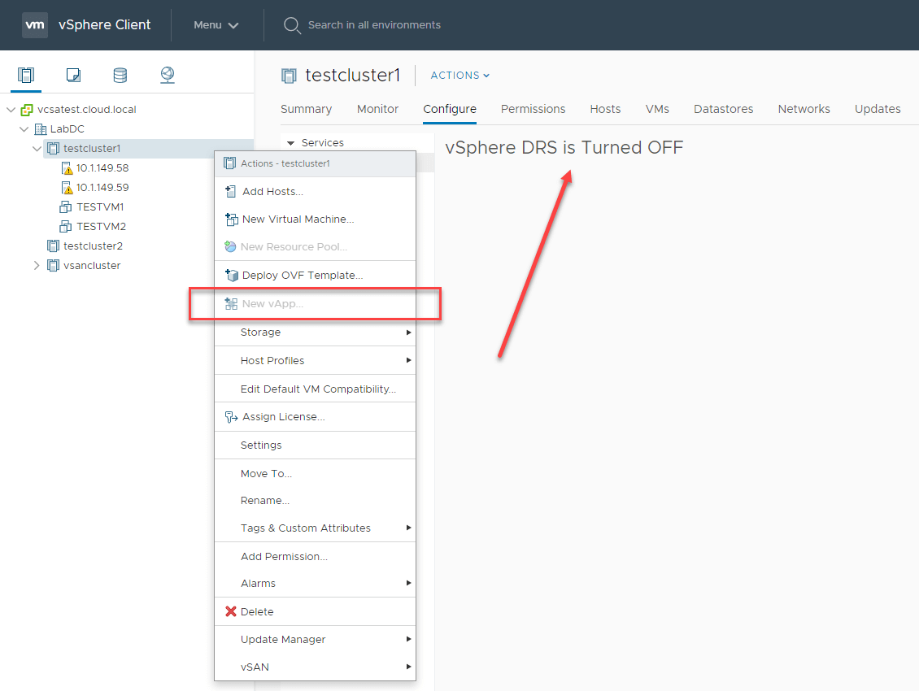Click the red Delete X icon

tap(231, 611)
